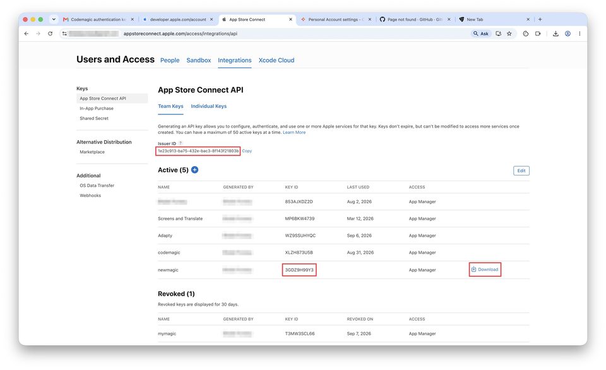606x370 pixels.
Task: Select OS Data Transfer in sidebar
Action: [x=97, y=186]
